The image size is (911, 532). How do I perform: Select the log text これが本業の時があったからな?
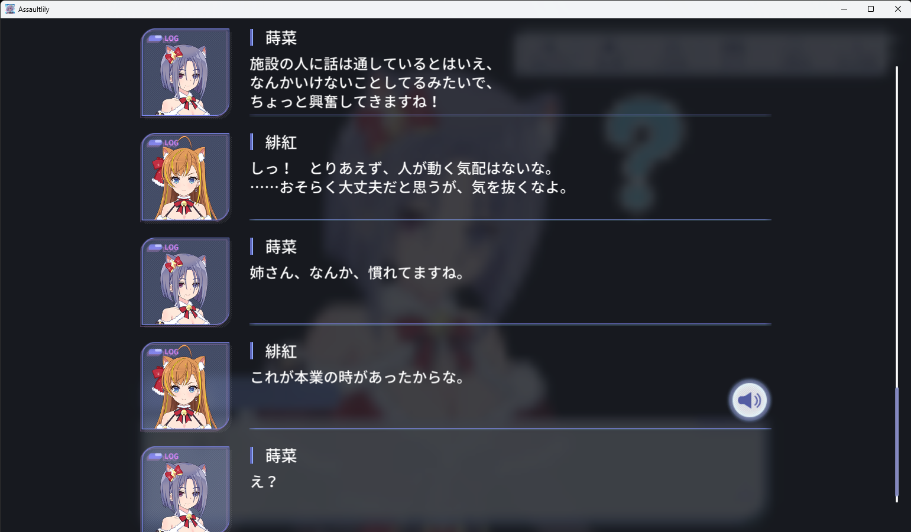point(357,377)
